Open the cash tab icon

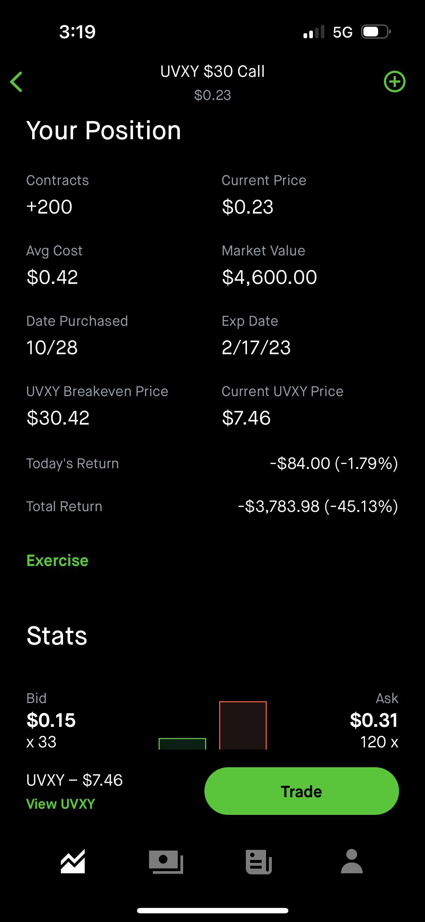(166, 861)
